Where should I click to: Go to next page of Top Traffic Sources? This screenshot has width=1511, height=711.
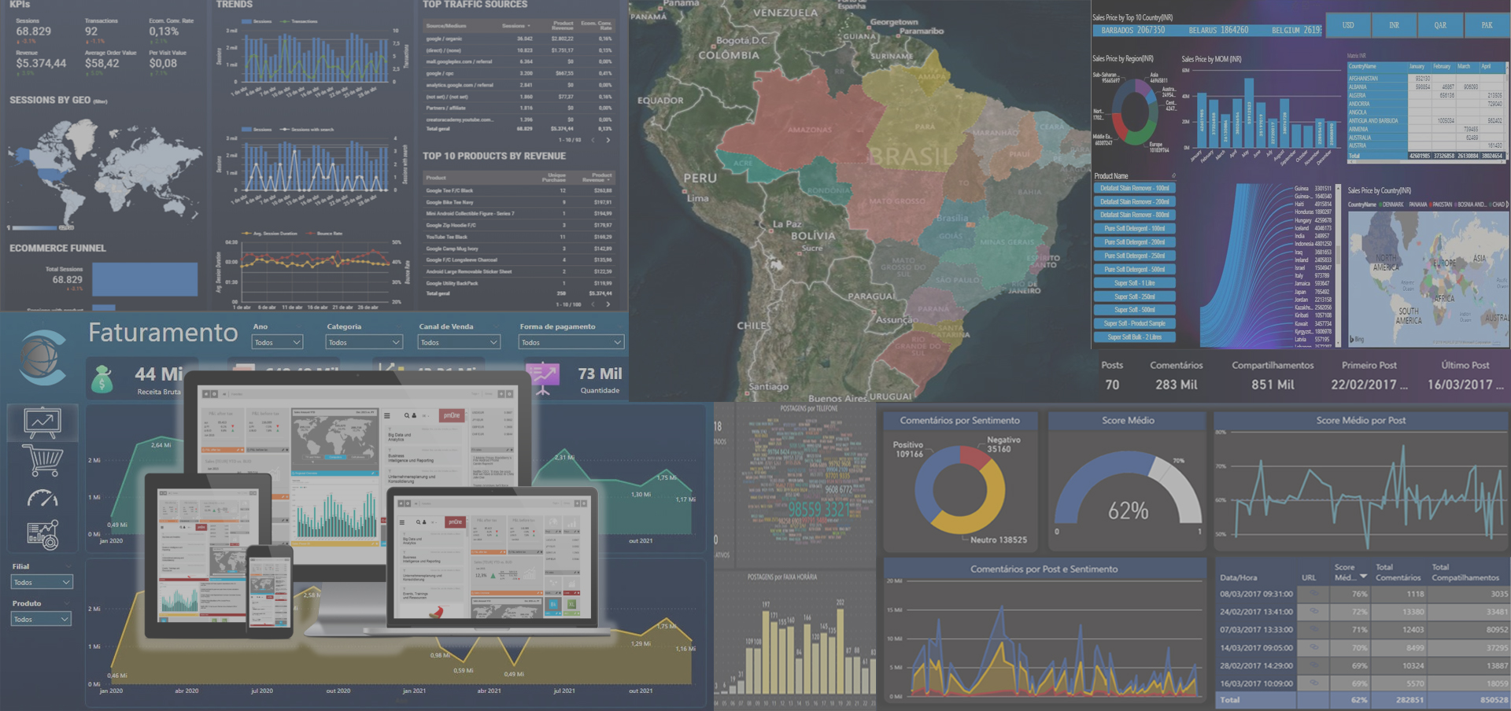click(x=608, y=140)
